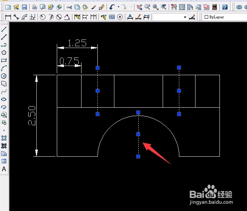
Task: Click the Dimension Edit icon
Action: click(130, 17)
